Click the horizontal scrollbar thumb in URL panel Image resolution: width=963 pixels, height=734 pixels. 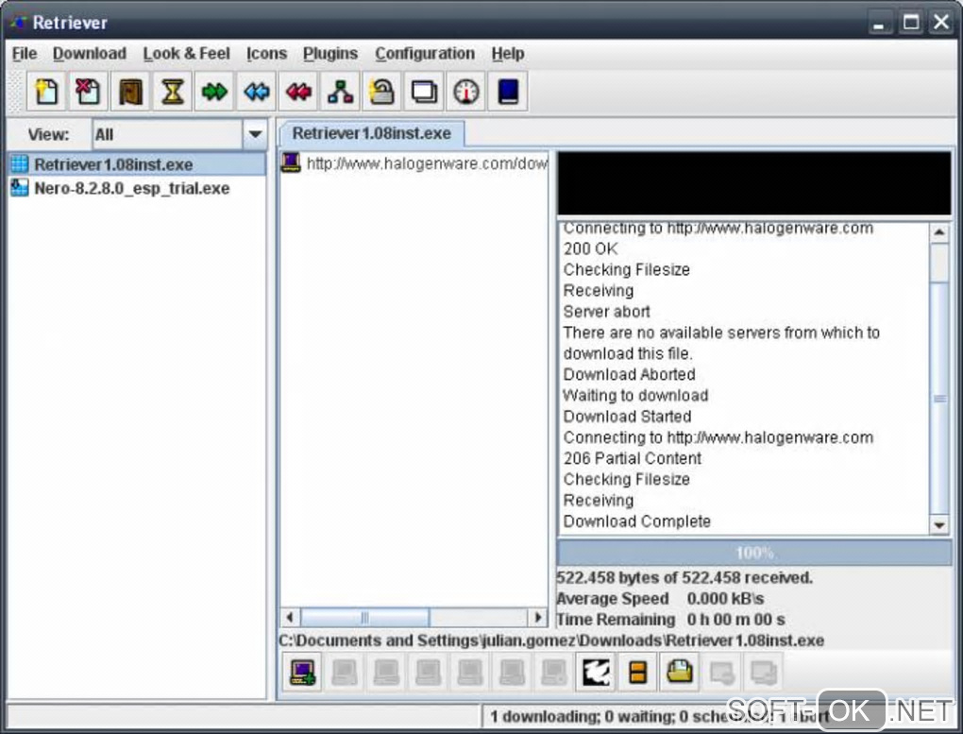tap(364, 617)
